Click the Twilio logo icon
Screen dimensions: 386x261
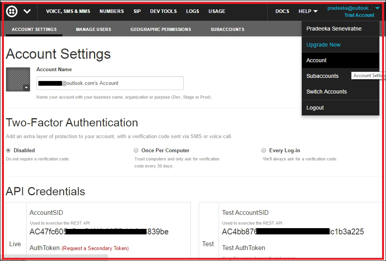click(x=12, y=11)
